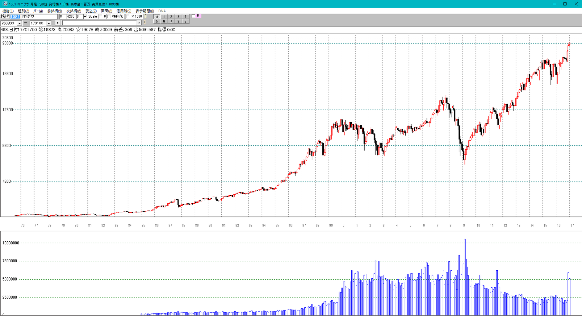Select the 前銘柄(5) menu item
Viewport: 582px width, 316px height.
(x=55, y=11)
